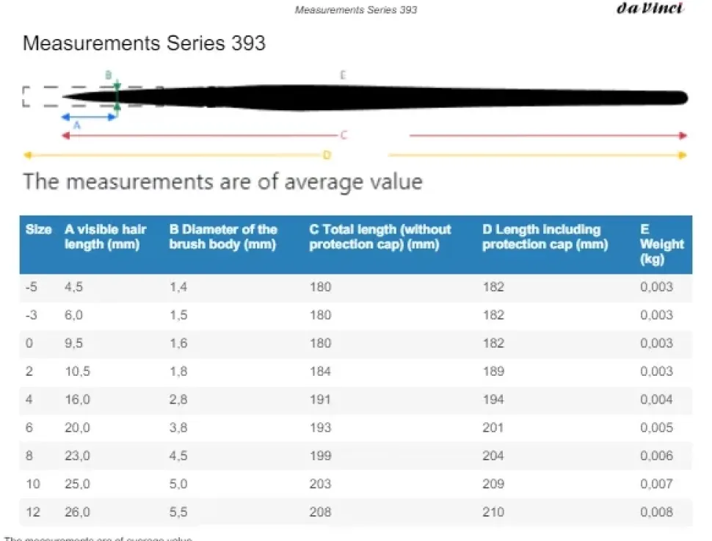Click the 189 length with cap cell
Viewport: 712px width, 541px height.
click(x=493, y=371)
